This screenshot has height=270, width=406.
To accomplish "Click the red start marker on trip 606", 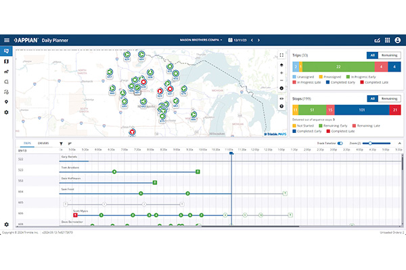I will point(75,215).
